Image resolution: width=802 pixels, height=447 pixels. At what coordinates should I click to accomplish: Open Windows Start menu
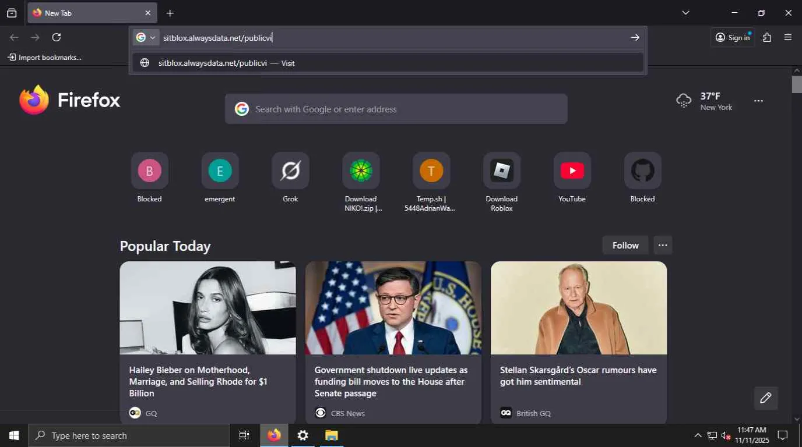pyautogui.click(x=14, y=435)
